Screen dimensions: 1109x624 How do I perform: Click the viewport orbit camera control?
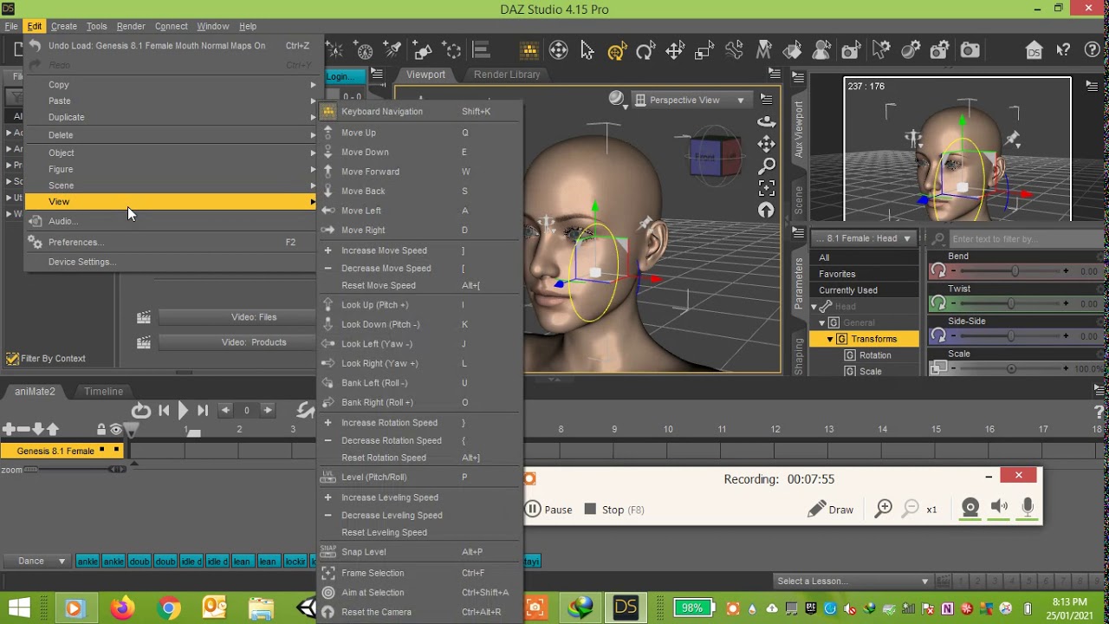[x=766, y=121]
